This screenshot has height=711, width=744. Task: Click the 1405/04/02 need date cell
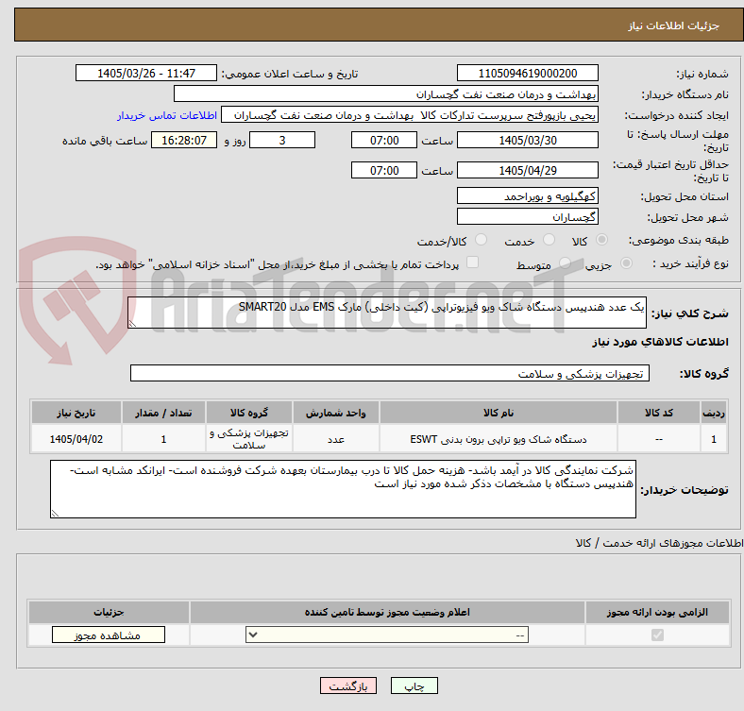tap(76, 439)
